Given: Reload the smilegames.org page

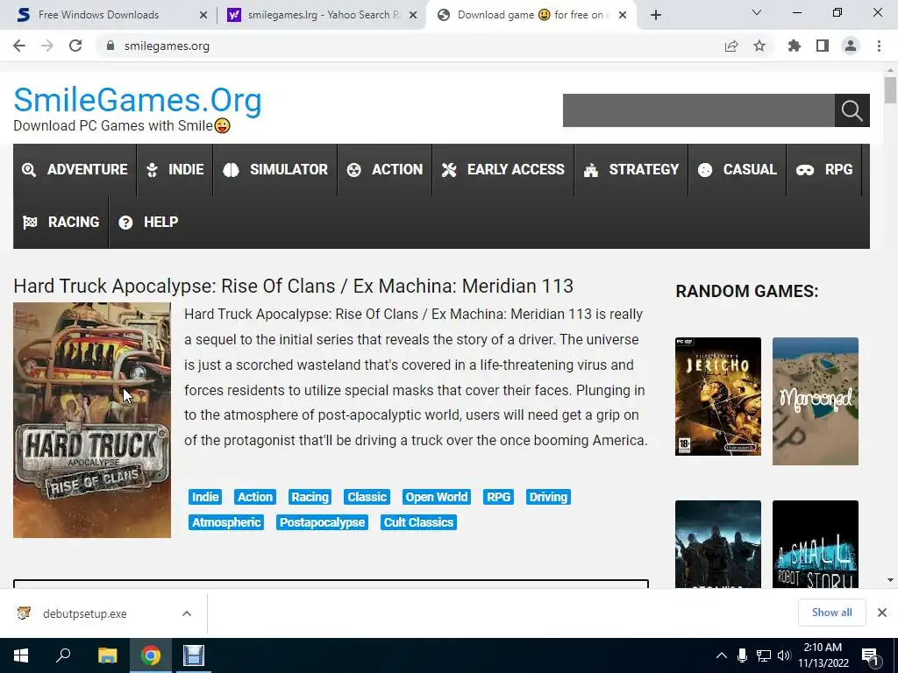Looking at the screenshot, I should [75, 46].
